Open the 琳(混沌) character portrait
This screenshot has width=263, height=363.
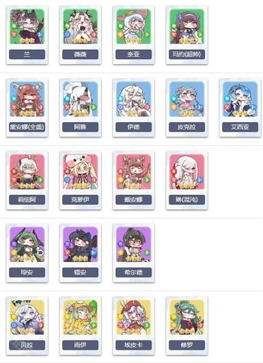187,172
